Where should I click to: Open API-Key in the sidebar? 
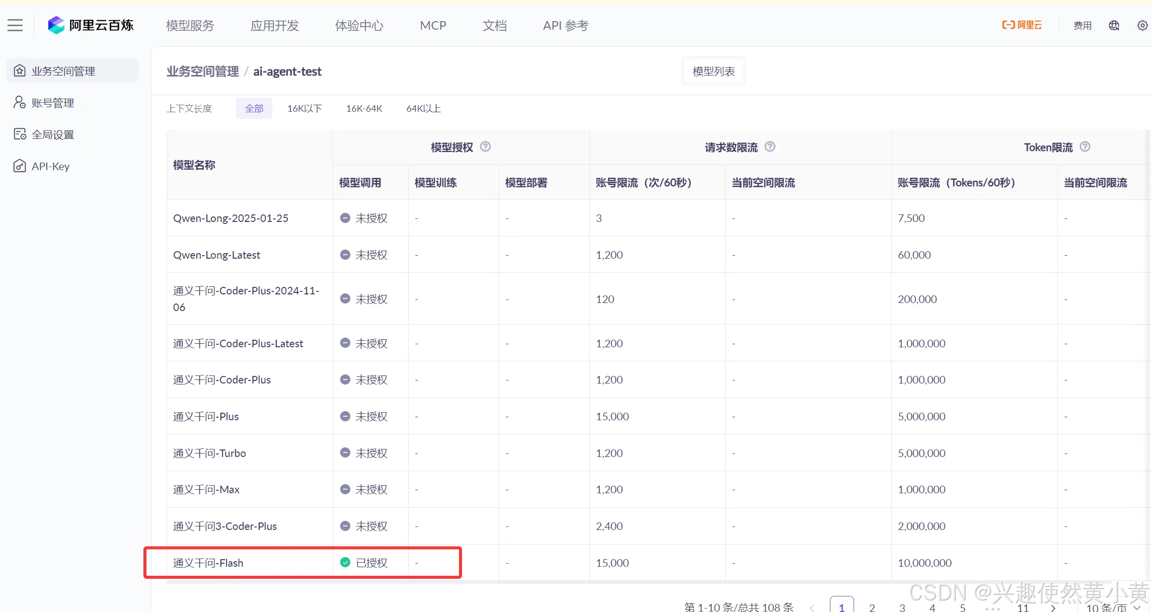tap(72, 166)
